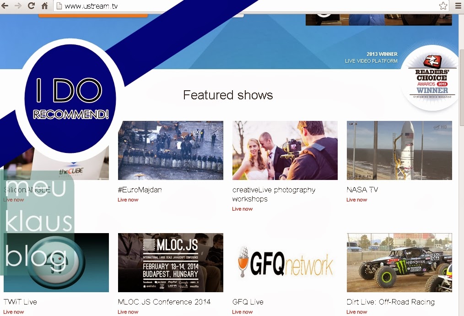Click the browser forward arrow
This screenshot has width=464, height=316.
18,5
